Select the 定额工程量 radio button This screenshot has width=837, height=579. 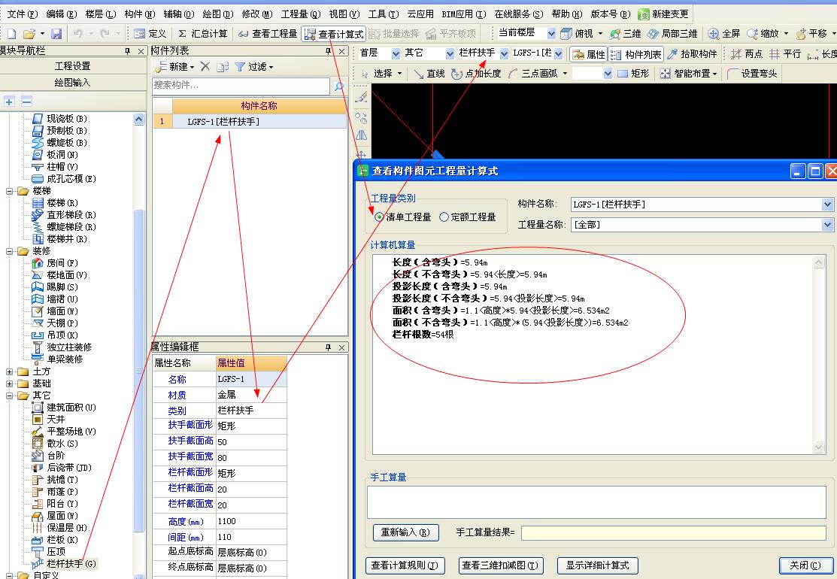click(x=444, y=217)
